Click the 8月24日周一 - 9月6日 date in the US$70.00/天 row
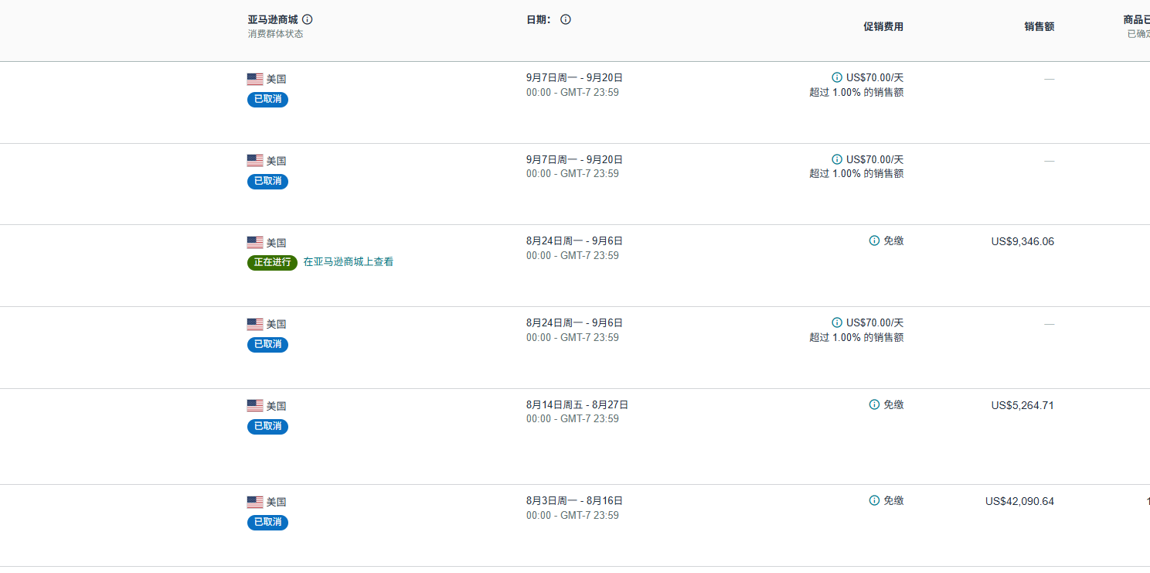This screenshot has width=1150, height=573. 574,322
